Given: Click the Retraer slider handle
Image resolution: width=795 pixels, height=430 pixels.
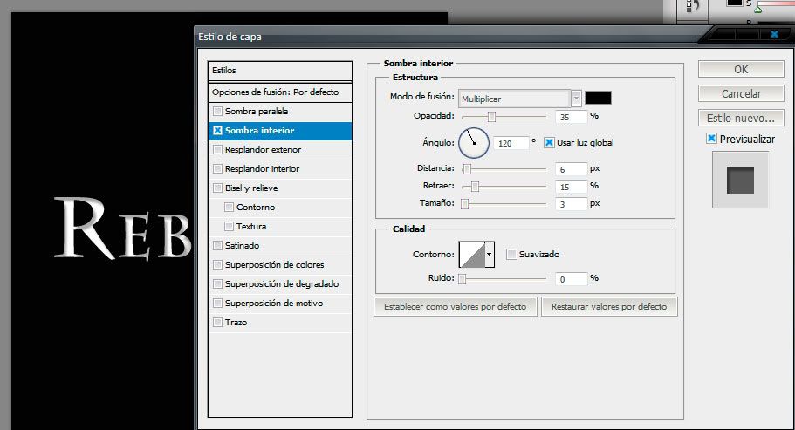Looking at the screenshot, I should (x=475, y=187).
